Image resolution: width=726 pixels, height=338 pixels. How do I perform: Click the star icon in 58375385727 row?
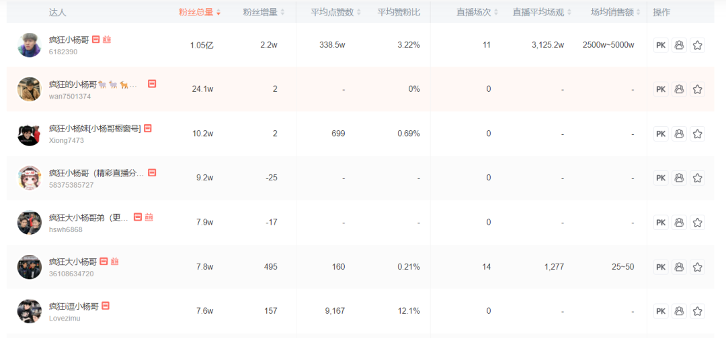[698, 178]
